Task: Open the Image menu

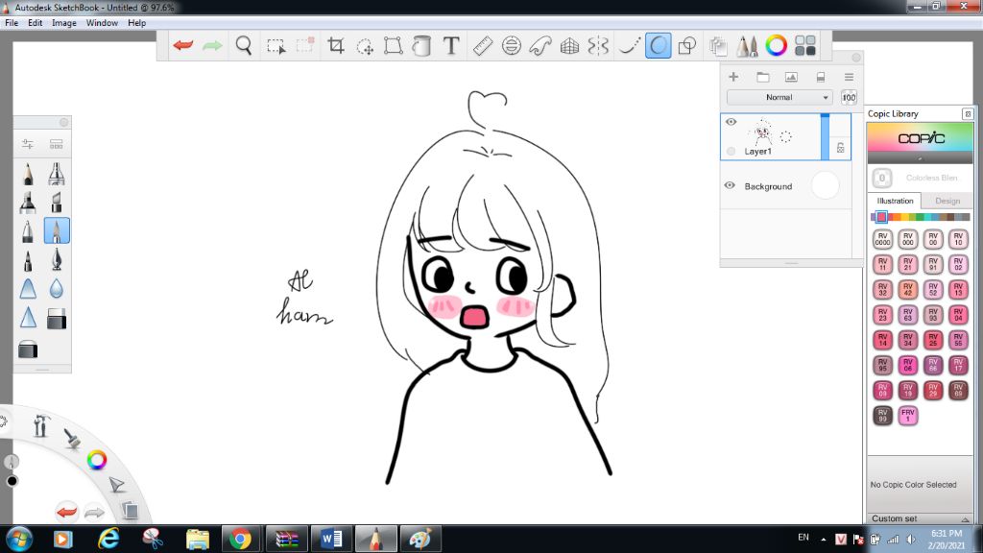Action: click(64, 23)
